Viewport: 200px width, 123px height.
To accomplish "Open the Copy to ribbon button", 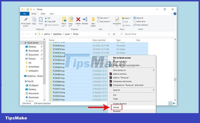I will tap(70, 22).
